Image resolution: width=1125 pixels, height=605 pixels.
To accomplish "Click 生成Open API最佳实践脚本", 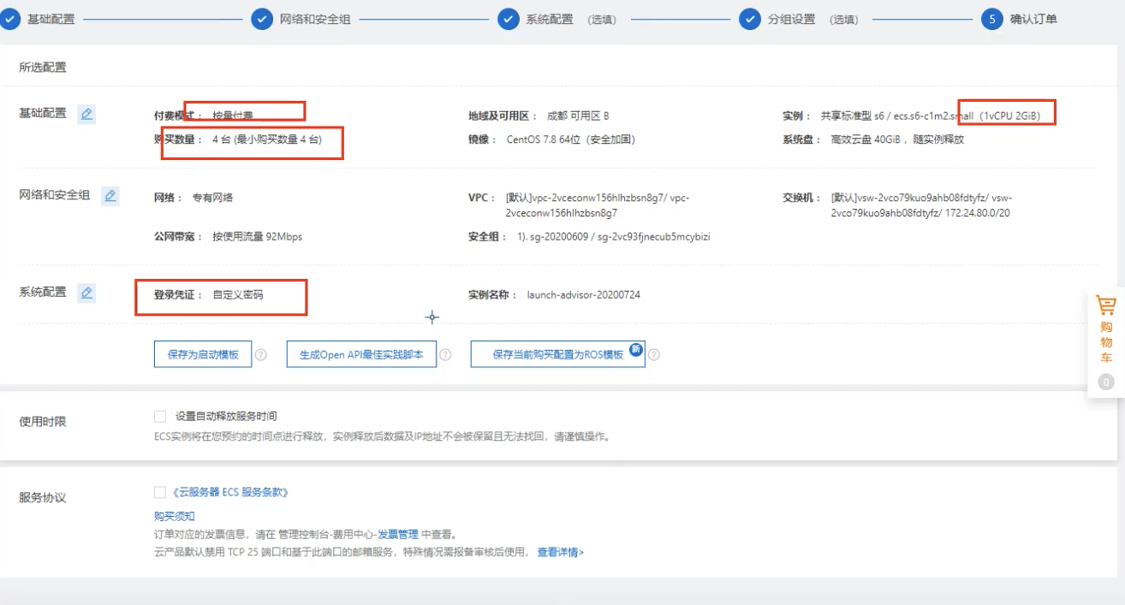I will click(x=361, y=353).
